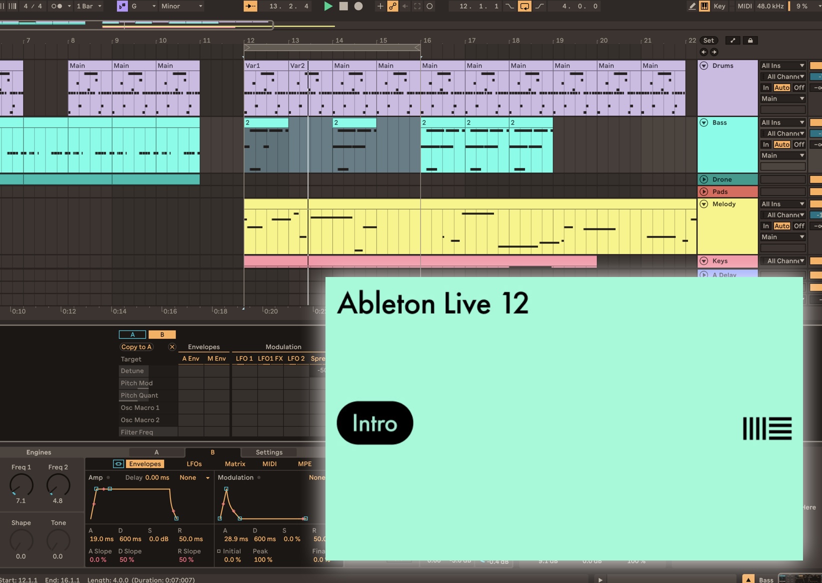Set Drums monitor to In
822x583 pixels.
tap(765, 87)
